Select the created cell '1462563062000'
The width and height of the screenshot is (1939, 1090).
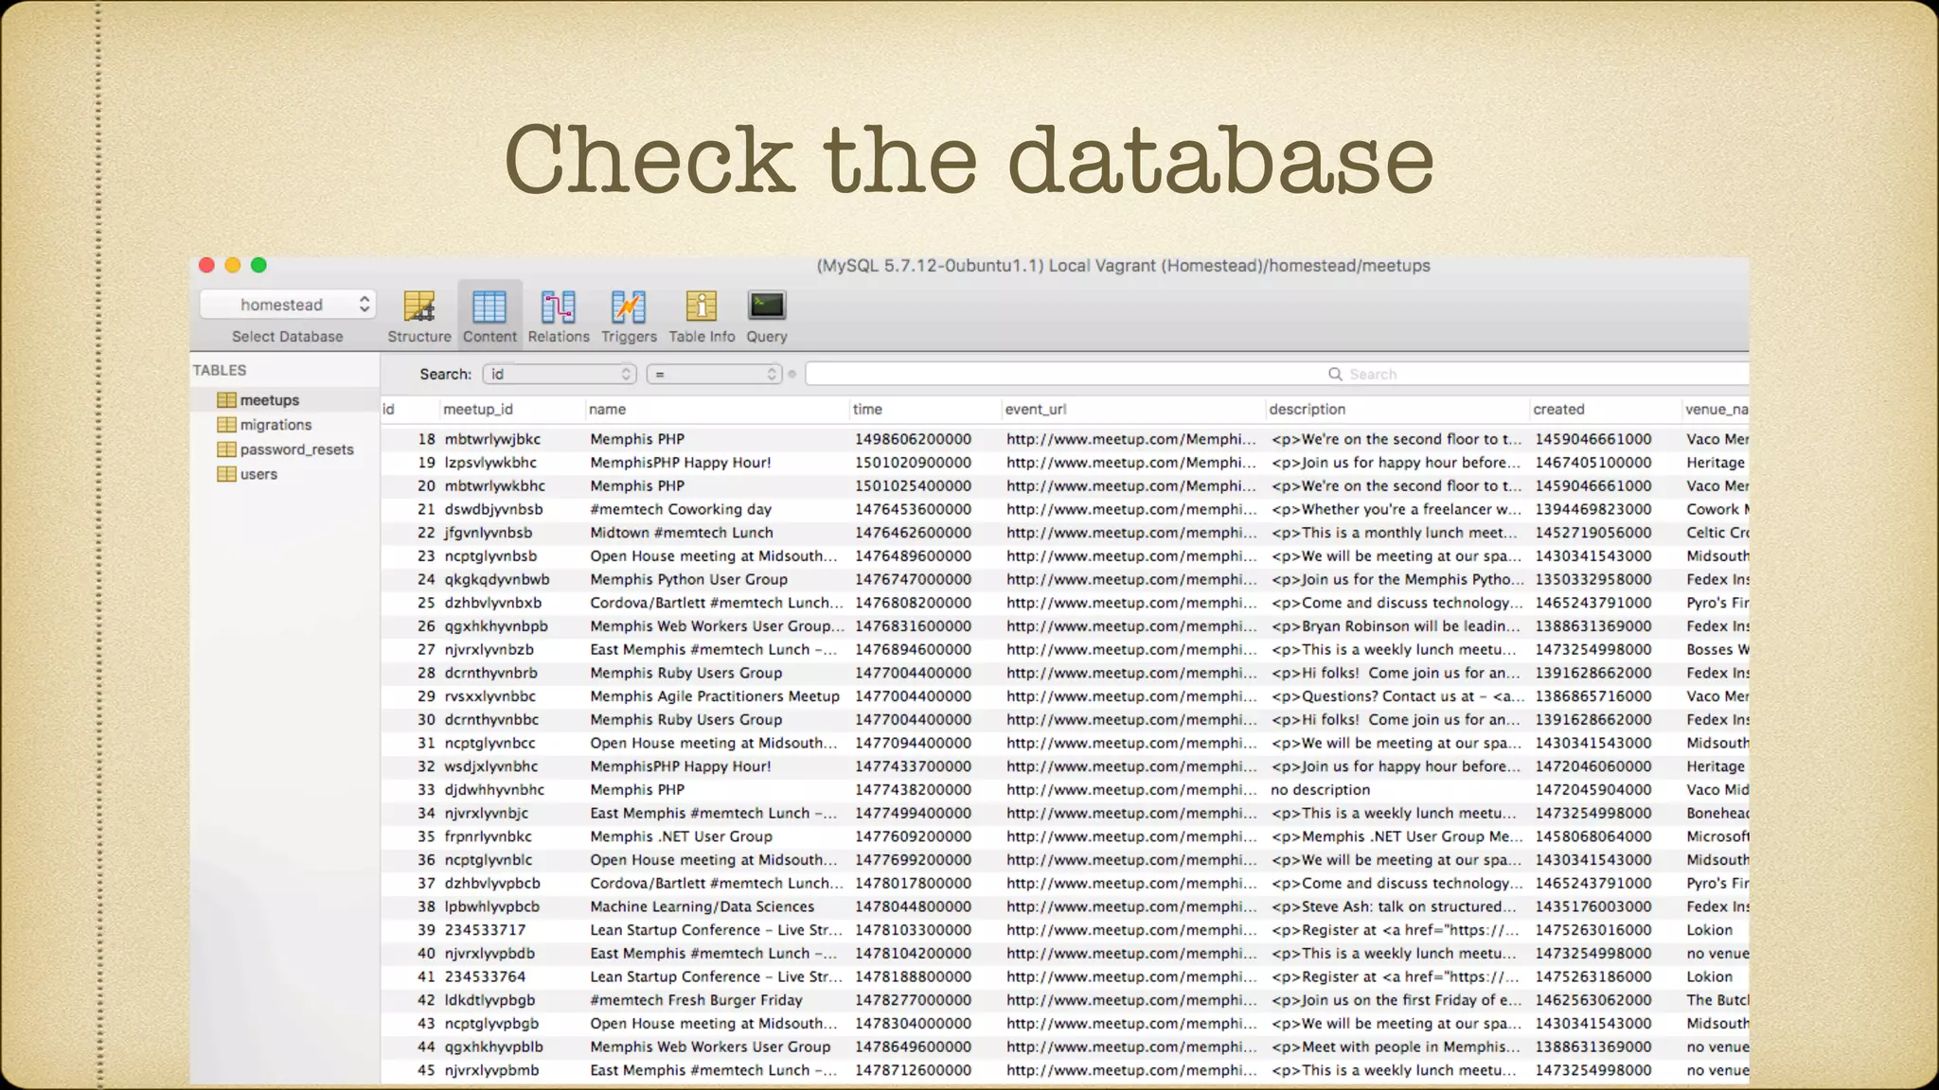point(1593,1000)
